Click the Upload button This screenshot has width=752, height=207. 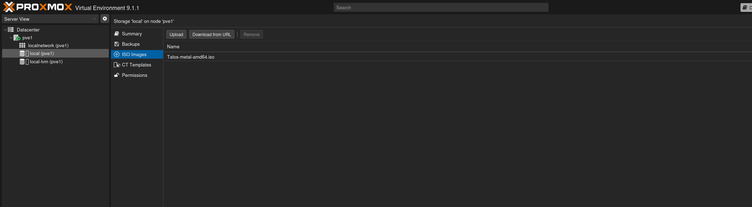pos(176,34)
